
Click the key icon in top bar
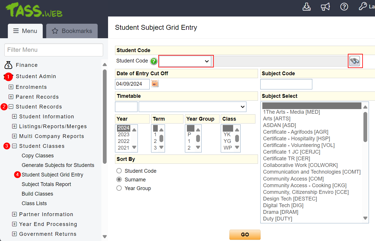coord(363,6)
